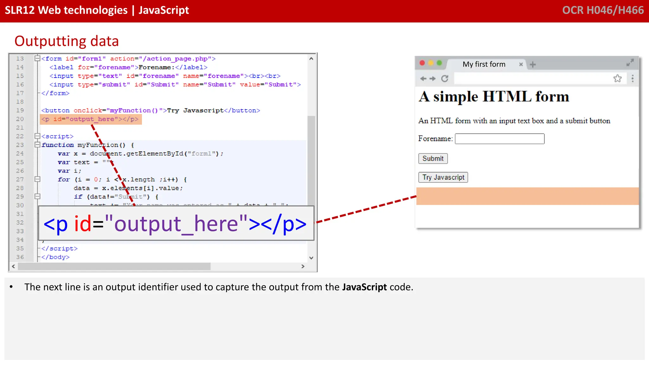649x365 pixels.
Task: Click the button onclick myFunction code line
Action: 151,111
